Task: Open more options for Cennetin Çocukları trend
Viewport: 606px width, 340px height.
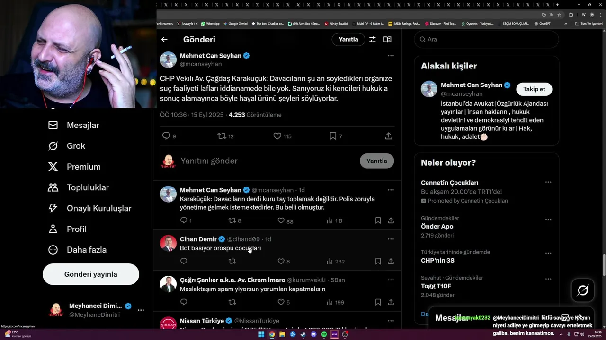Action: pos(548,182)
